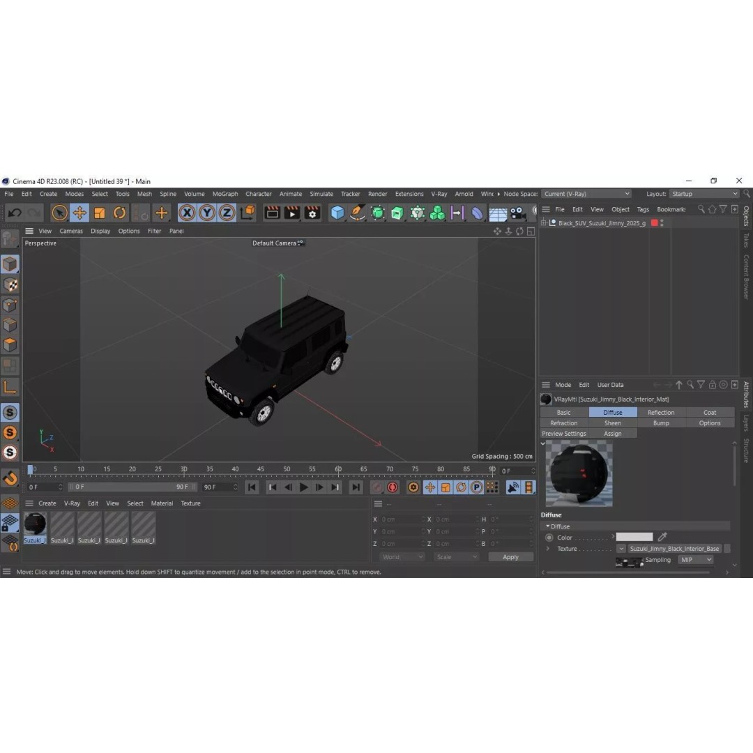Switch to Texture mode checkered cube icon
The width and height of the screenshot is (753, 753).
tap(10, 284)
